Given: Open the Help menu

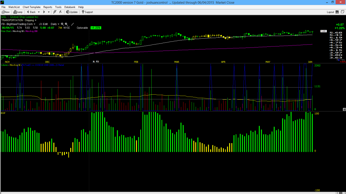Looking at the screenshot, I should (81, 7).
